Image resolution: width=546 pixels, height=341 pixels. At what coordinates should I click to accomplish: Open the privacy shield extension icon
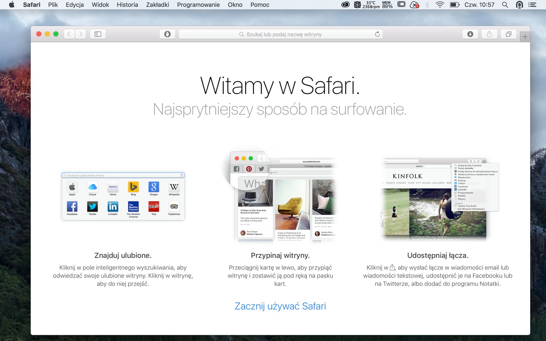[167, 34]
